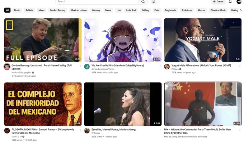The image size is (244, 145).
Task: Go to National Geographic channel name
Action: (22, 73)
